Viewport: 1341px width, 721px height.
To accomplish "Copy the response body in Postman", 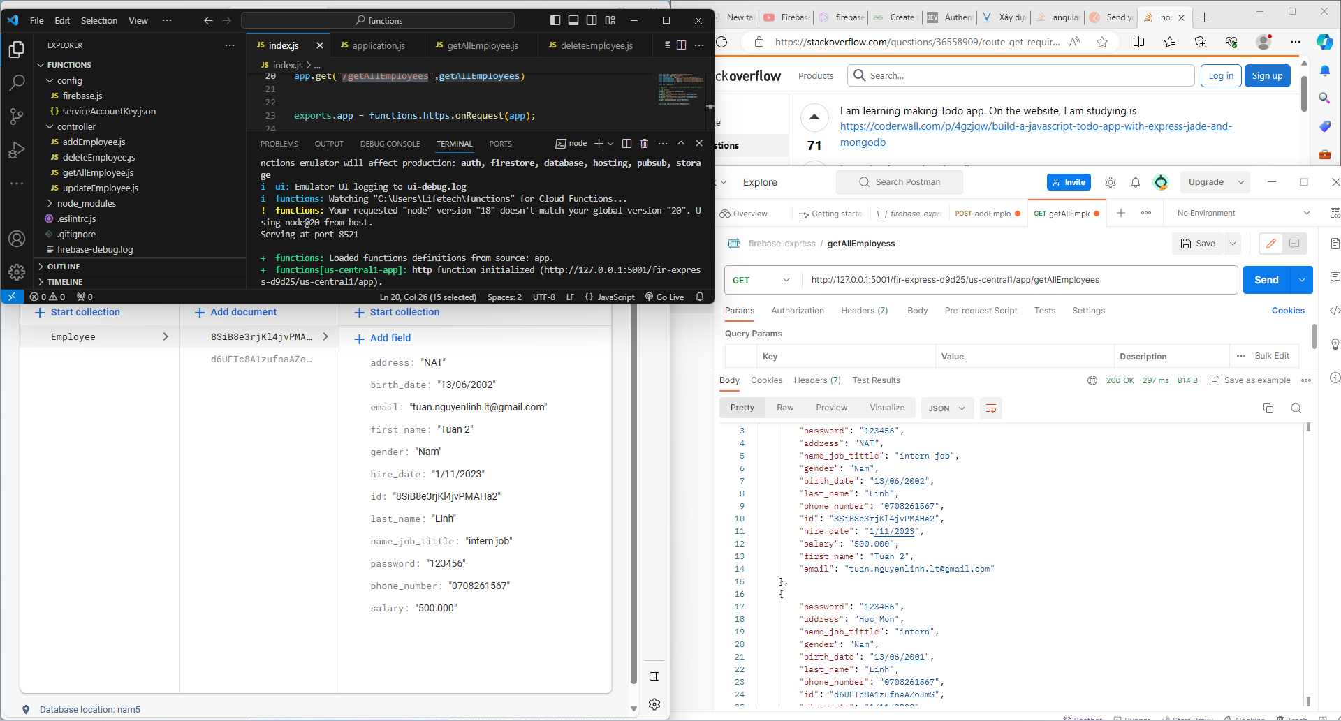I will click(1268, 408).
